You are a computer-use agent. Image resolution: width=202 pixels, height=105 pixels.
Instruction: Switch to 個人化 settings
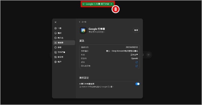tap(64, 38)
